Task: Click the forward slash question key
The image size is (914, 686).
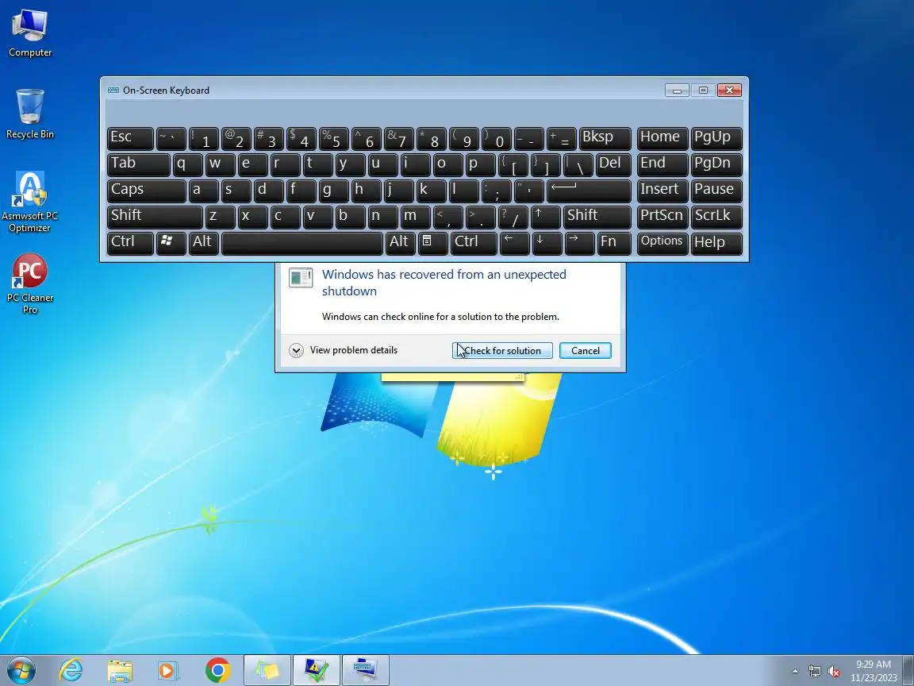Action: click(x=513, y=217)
